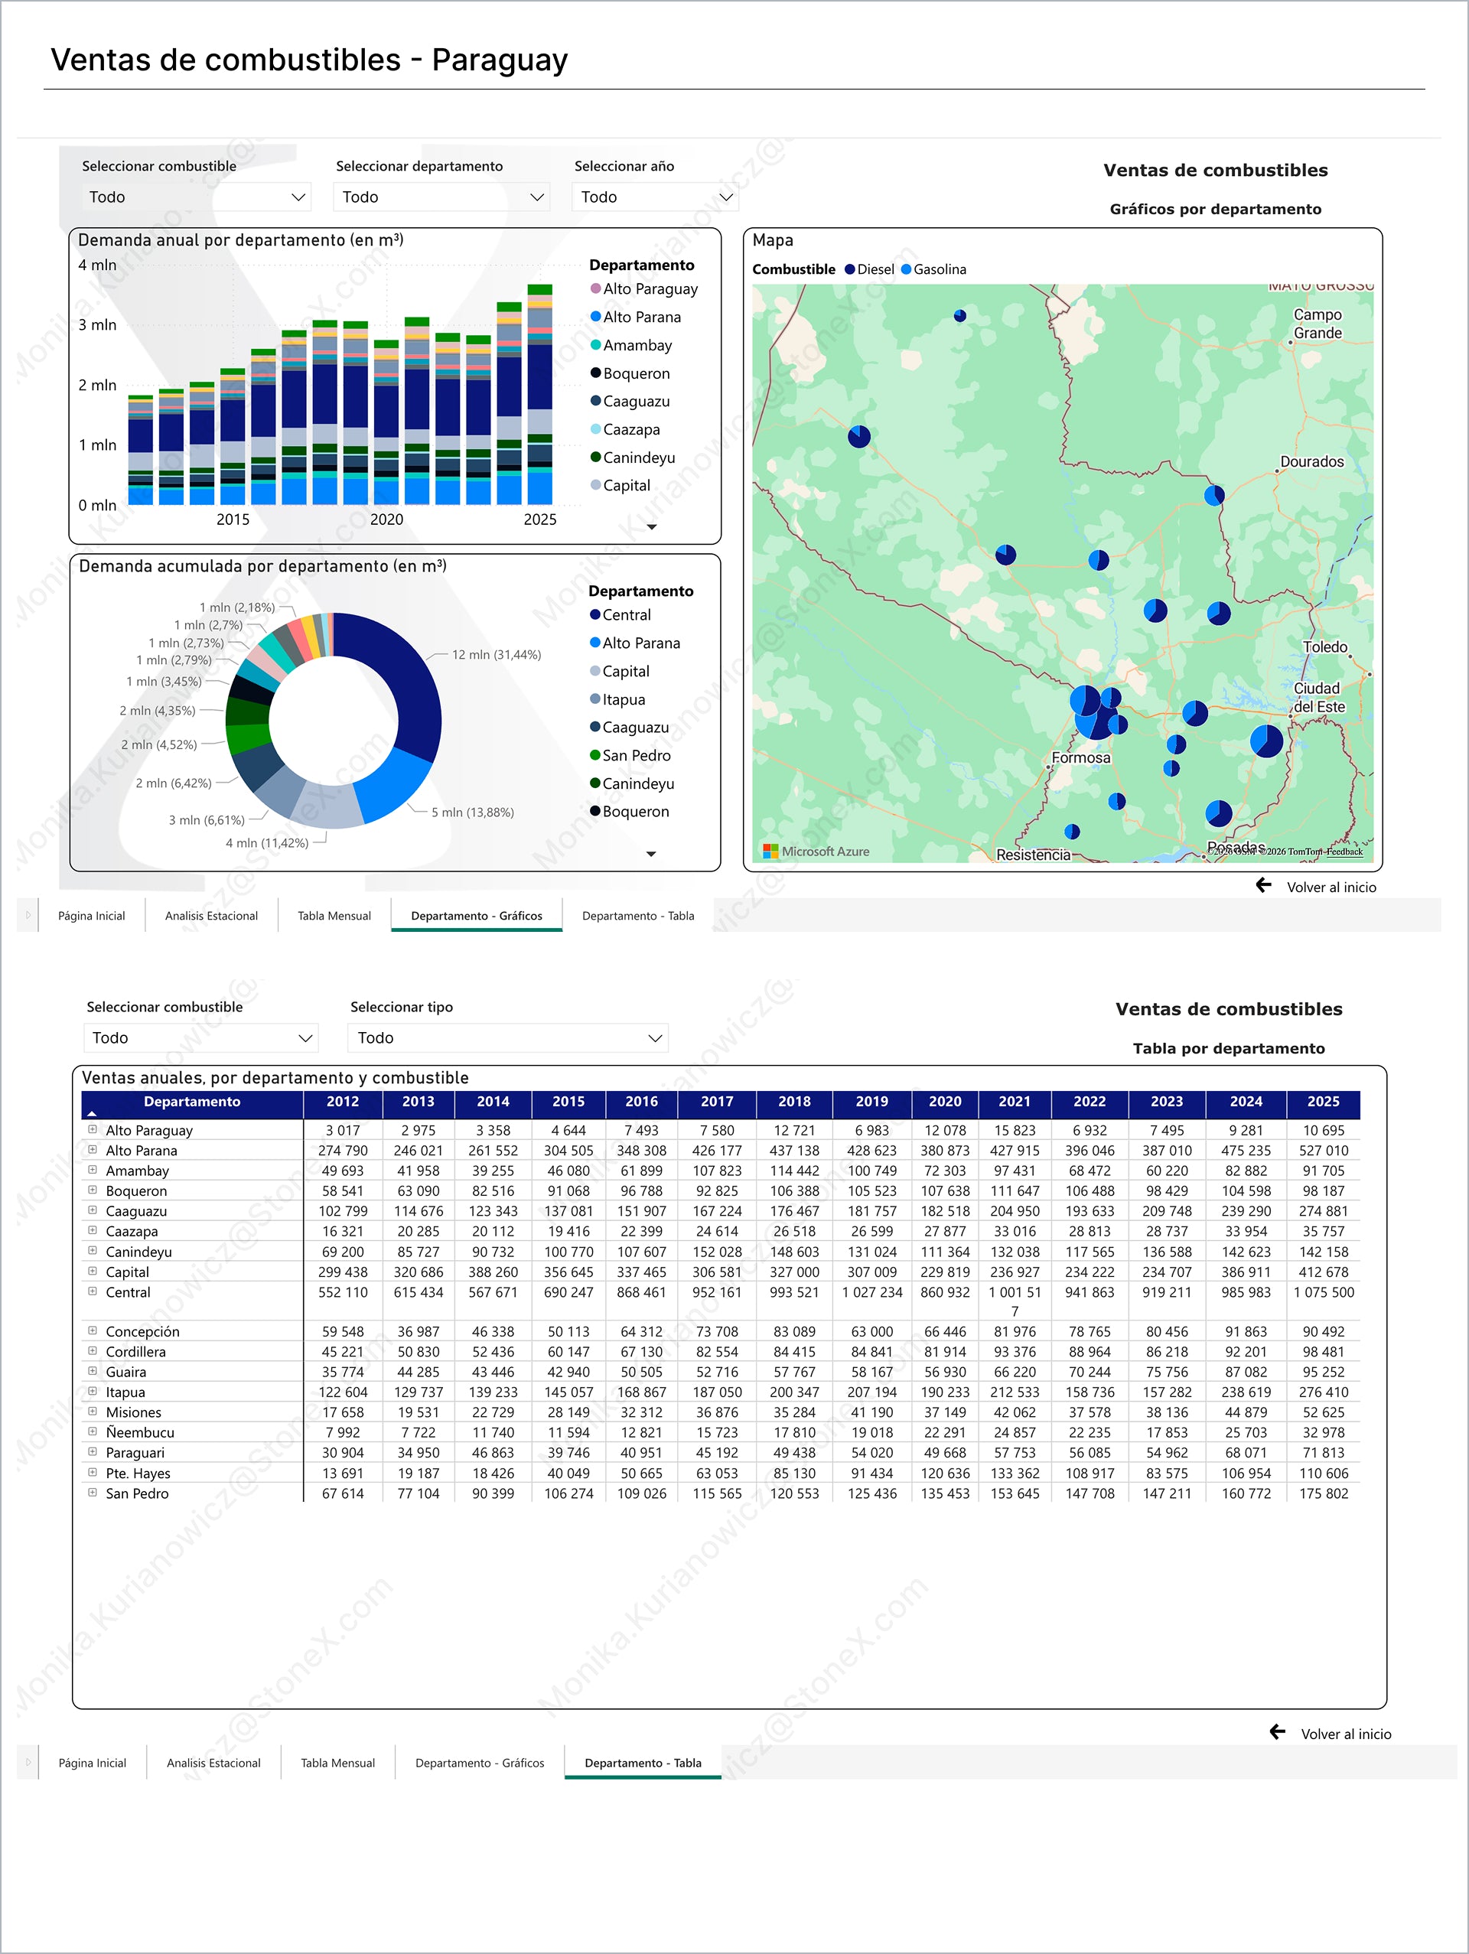The height and width of the screenshot is (1954, 1469).
Task: Click the back arrow beside lower Volver al inicio
Action: (x=1277, y=1732)
